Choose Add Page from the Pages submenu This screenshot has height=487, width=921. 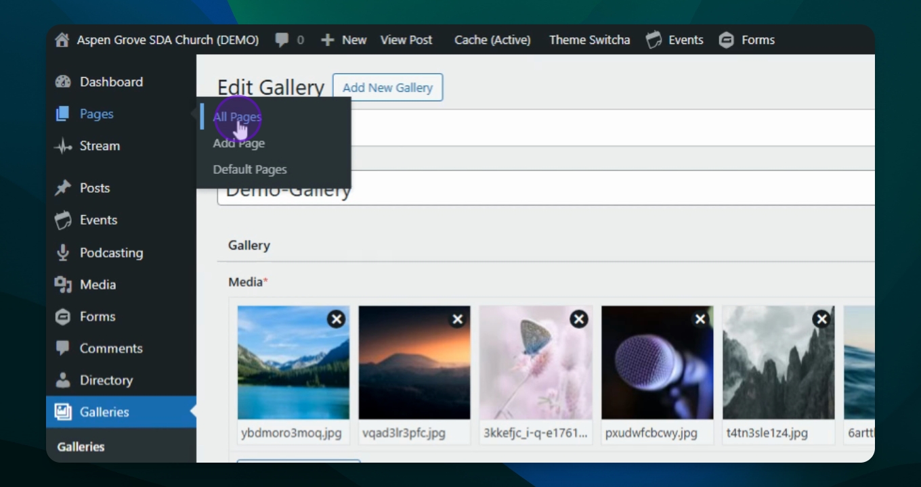pyautogui.click(x=239, y=143)
